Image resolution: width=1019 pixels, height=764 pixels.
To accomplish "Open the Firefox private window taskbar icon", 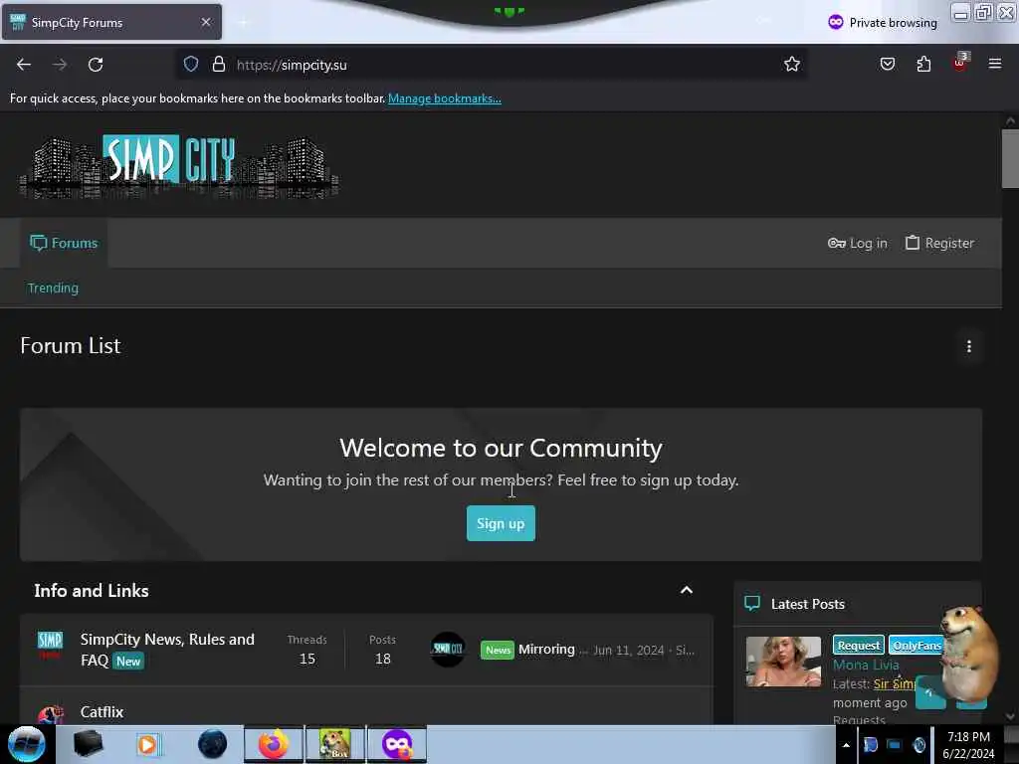I will pyautogui.click(x=397, y=744).
